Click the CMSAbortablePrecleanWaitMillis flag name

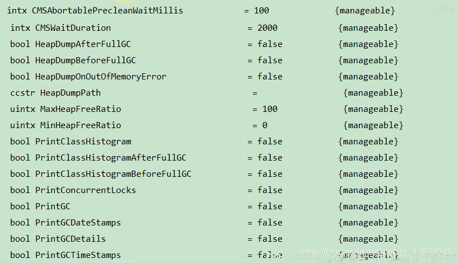pos(107,11)
